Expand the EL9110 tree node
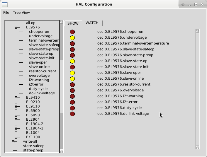This screenshot has height=157, width=207. point(16,106)
